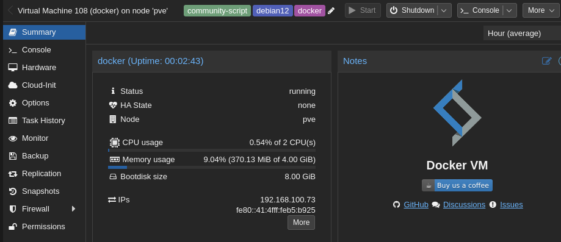Click the Bootdisk size drive icon
The width and height of the screenshot is (561, 242).
click(x=113, y=177)
